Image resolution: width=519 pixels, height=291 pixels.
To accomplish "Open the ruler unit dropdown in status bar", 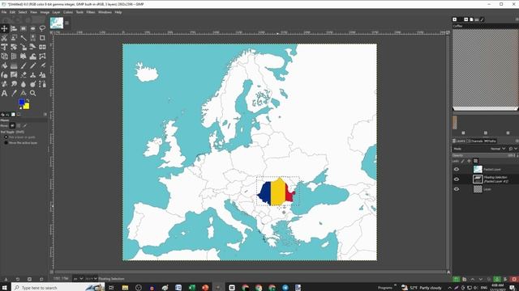I will 78,279.
